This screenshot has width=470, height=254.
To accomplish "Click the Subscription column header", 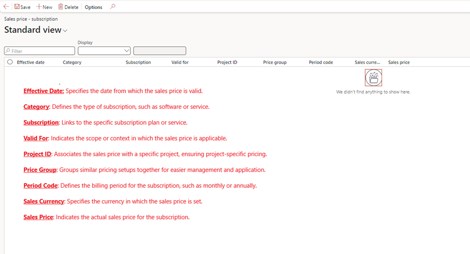I will coord(138,62).
